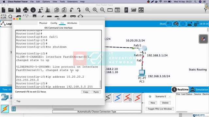The height and width of the screenshot is (117, 209).
Task: Open the Config tab in R3 window
Action: click(x=54, y=23)
